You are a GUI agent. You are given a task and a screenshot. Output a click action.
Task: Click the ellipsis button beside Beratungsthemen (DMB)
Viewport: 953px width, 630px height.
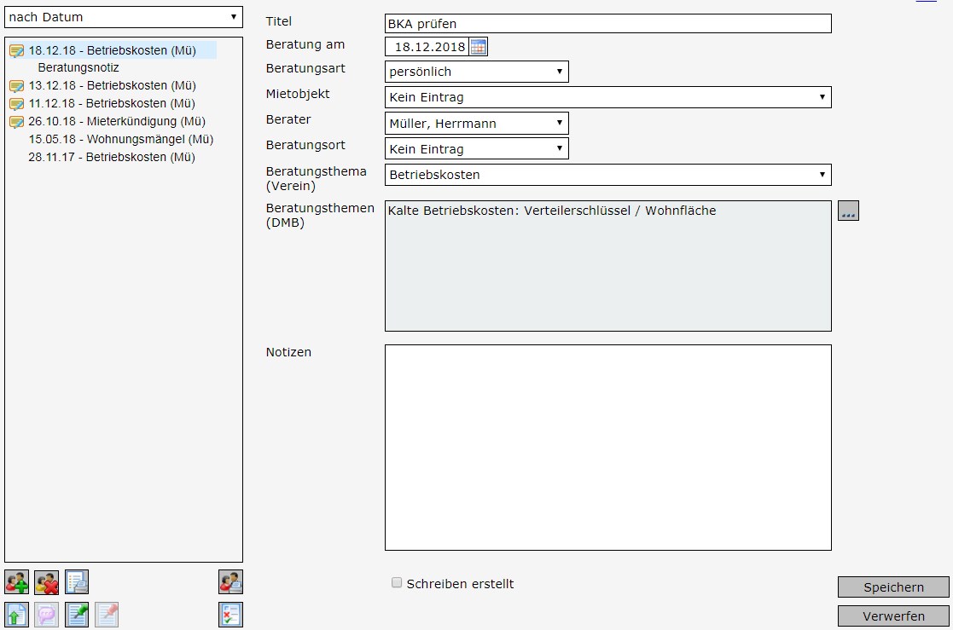click(848, 211)
